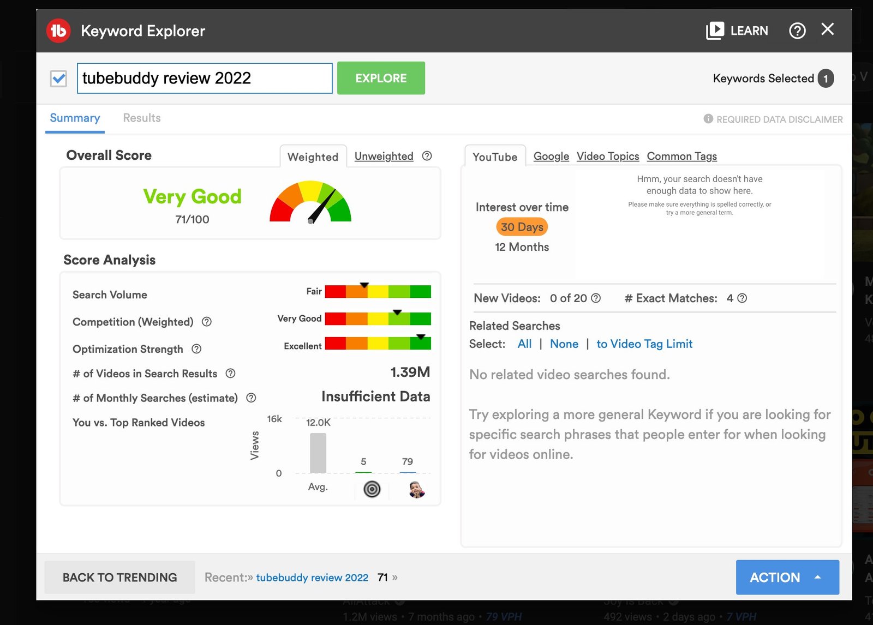Screen dimensions: 873x625
Task: Click help icon next to # Exact Matches
Action: click(x=742, y=298)
